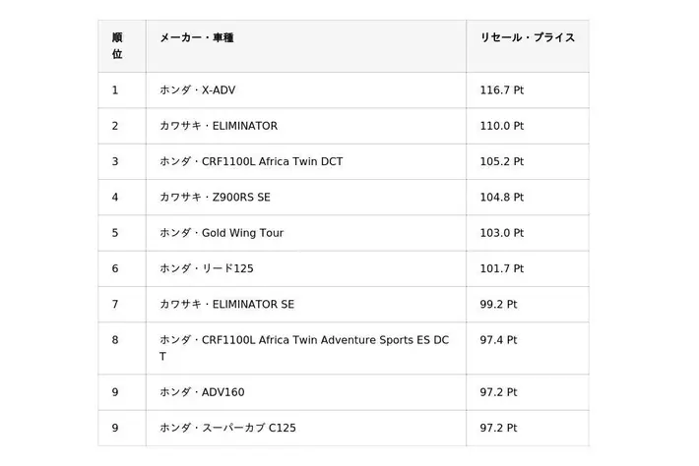
Task: Click the rank 2 カワサキ・ELIMINATOR cell
Action: [x=219, y=126]
